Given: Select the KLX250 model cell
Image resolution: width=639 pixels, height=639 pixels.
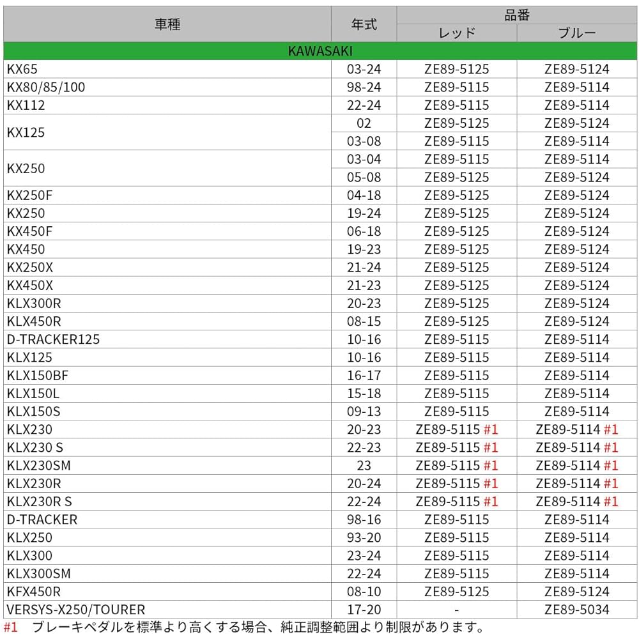Looking at the screenshot, I should 167,537.
